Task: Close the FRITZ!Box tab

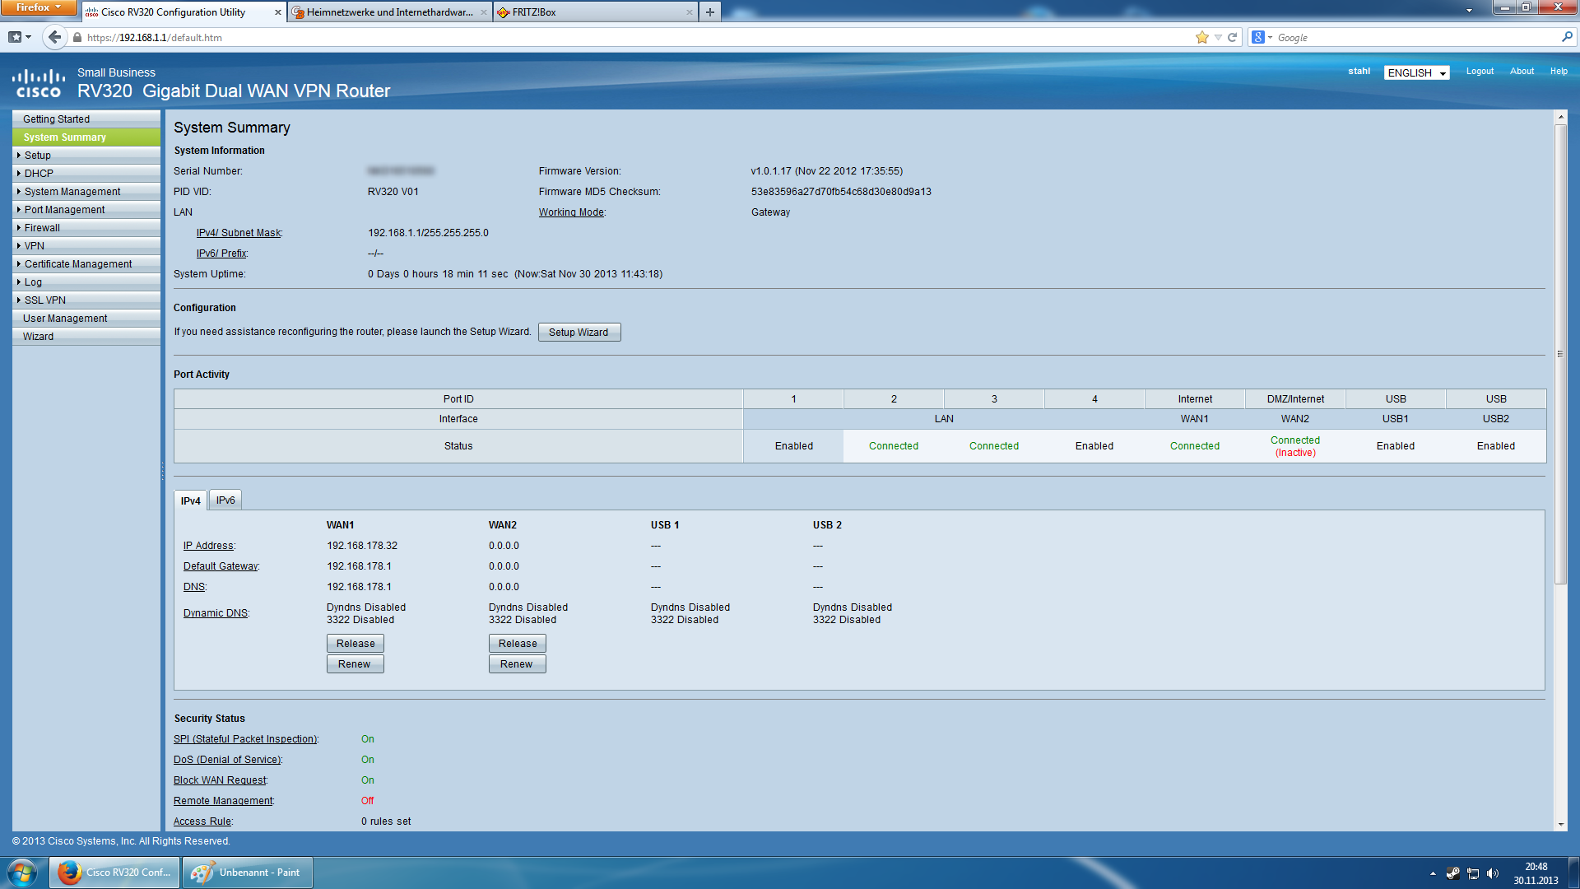Action: click(x=689, y=12)
